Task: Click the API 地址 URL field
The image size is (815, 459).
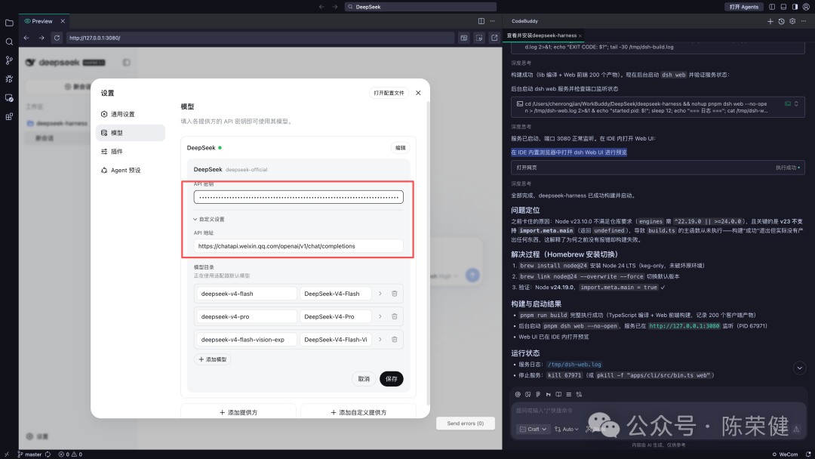Action: (298, 246)
